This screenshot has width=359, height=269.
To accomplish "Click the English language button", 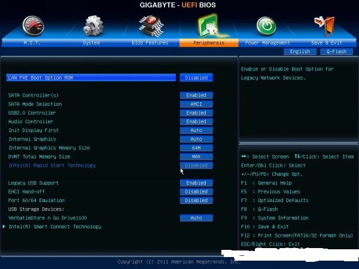I will click(300, 51).
